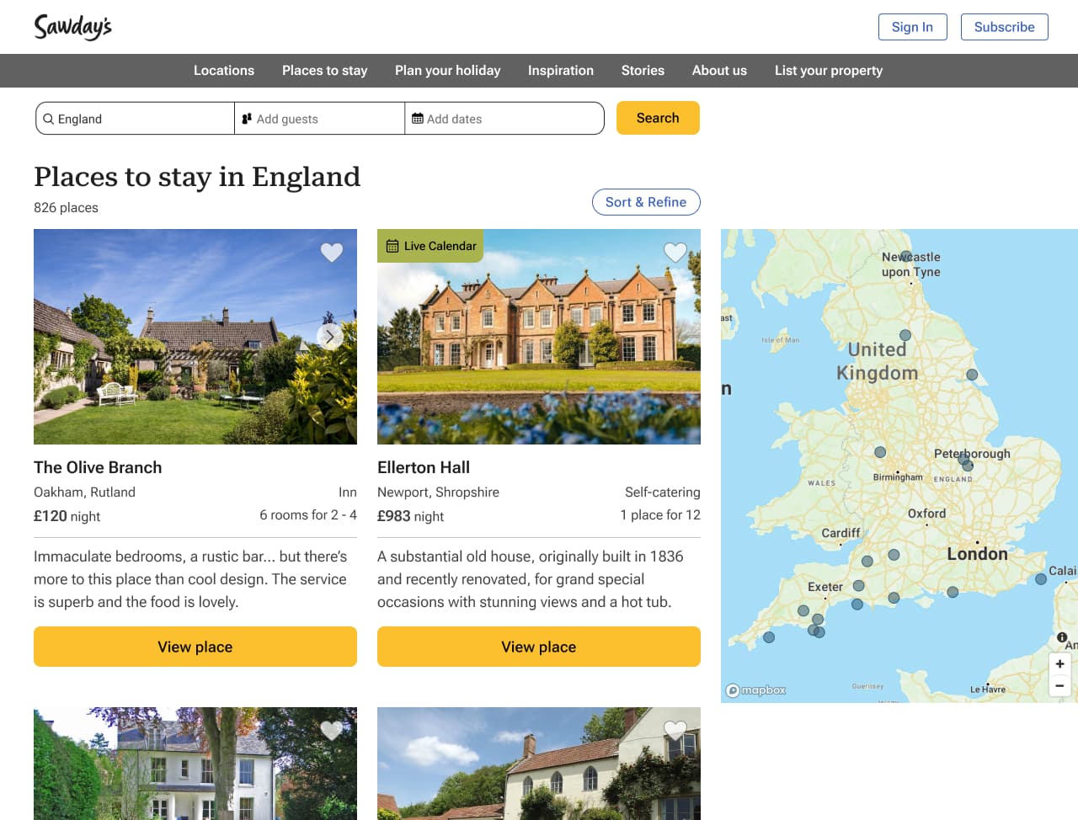Click the Sign In button

click(x=912, y=27)
